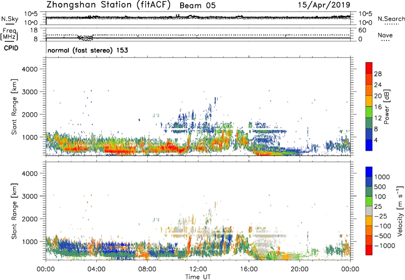This screenshot has width=405, height=280.
Task: Click the "3000" tick in the velocity panel
Action: [x=30, y=196]
